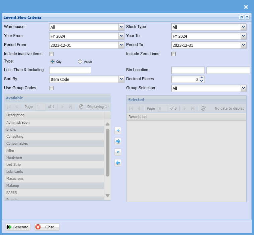The height and width of the screenshot is (235, 254).
Task: Click the help question mark icon
Action: (247, 17)
